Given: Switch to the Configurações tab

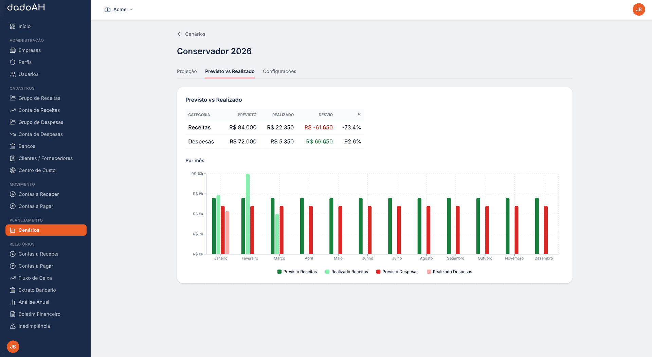Looking at the screenshot, I should click(279, 71).
